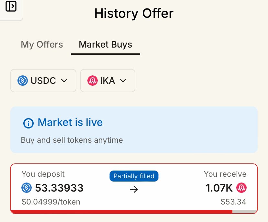Expand the IKA dropdown chevron
Screen dimensions: 268x222
click(x=123, y=81)
